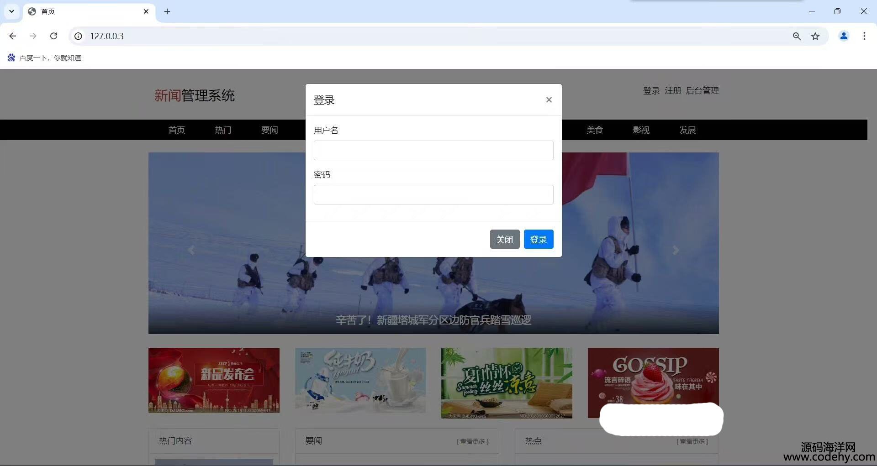Go to previous carousel slide

(x=191, y=250)
